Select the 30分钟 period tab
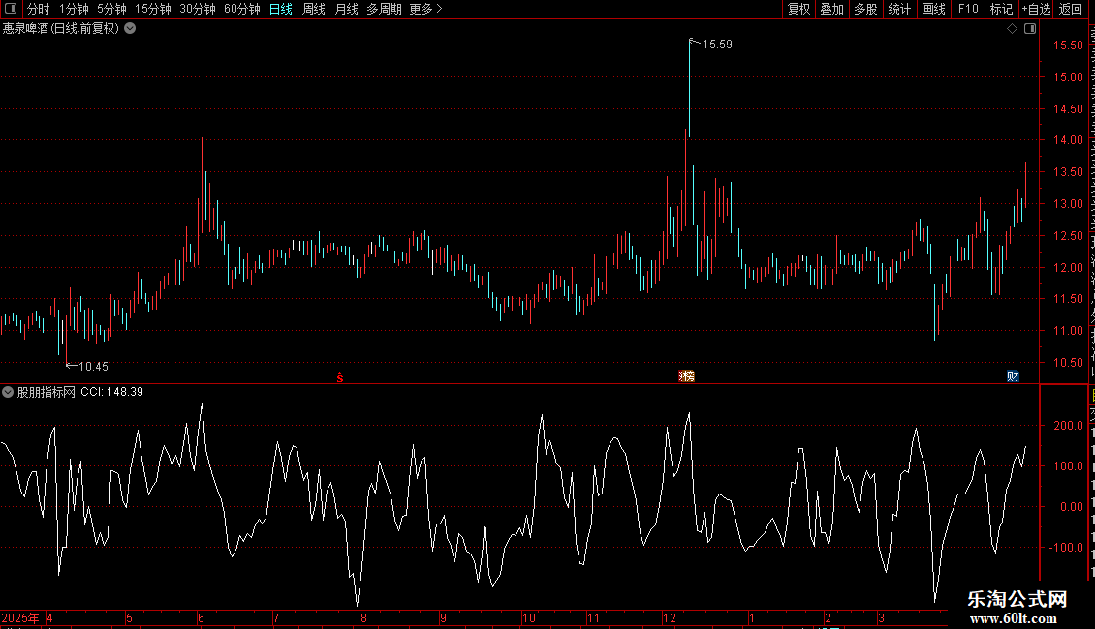Viewport: 1095px width, 629px height. coord(198,9)
